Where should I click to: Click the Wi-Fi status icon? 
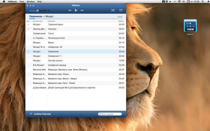click(x=179, y=2)
